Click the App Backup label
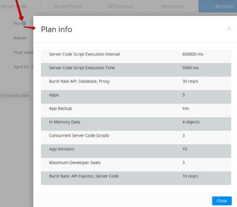237x207 pixels. (60, 109)
